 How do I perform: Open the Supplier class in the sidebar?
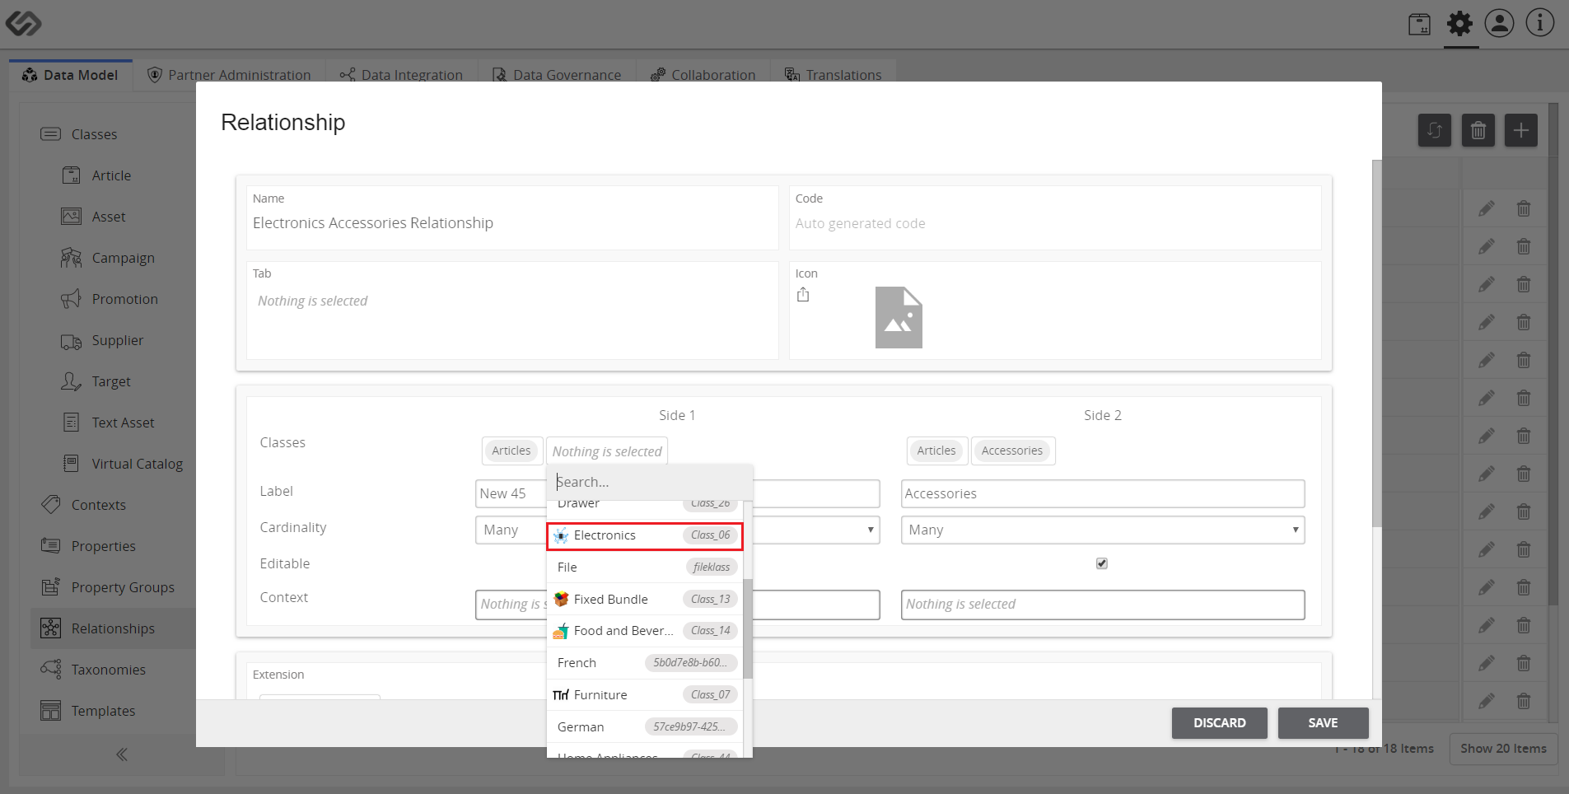pyautogui.click(x=117, y=340)
